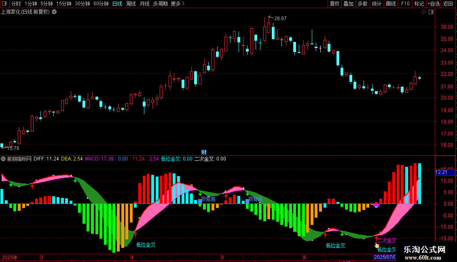Switch to 月线 monthly chart
The height and width of the screenshot is (262, 457).
tap(144, 4)
